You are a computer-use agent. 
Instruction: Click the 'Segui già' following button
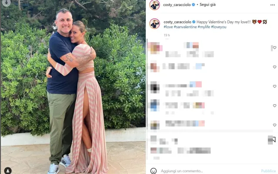click(x=208, y=5)
